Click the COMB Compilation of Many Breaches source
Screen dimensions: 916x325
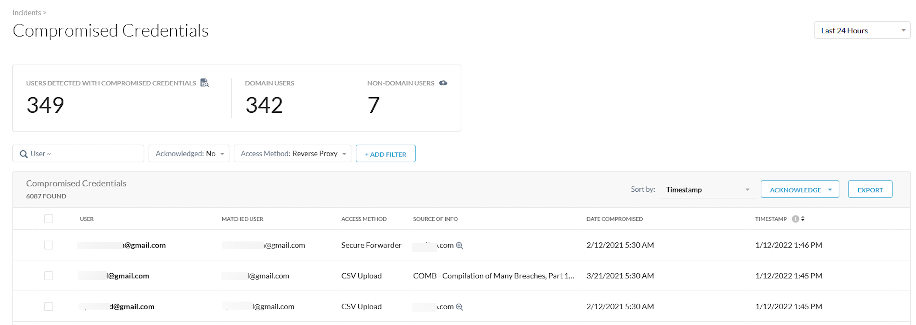pos(494,276)
